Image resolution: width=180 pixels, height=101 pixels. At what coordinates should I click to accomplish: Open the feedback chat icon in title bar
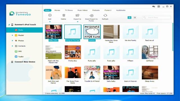[x=154, y=6]
